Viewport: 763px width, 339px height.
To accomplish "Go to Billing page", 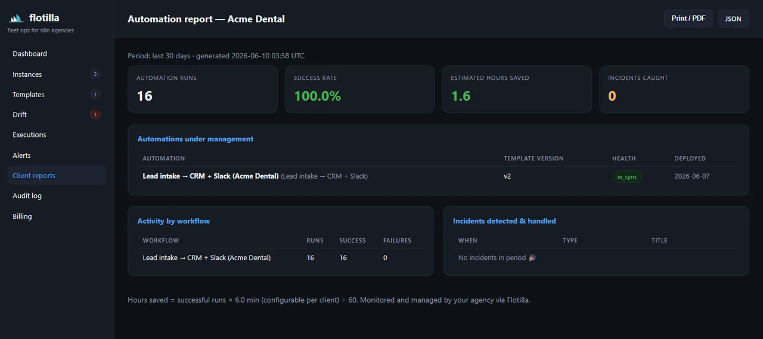I will click(57, 216).
